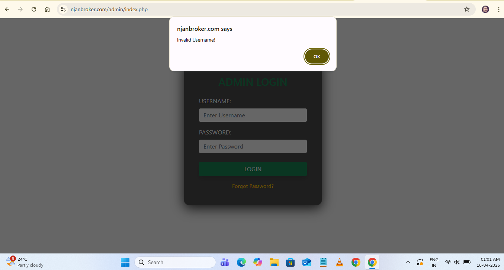Click the taskbar Search box
Screen dimensions: 504x270
coord(175,262)
